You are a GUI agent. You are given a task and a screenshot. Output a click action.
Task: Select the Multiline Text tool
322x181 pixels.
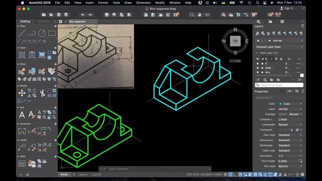(x=22, y=115)
